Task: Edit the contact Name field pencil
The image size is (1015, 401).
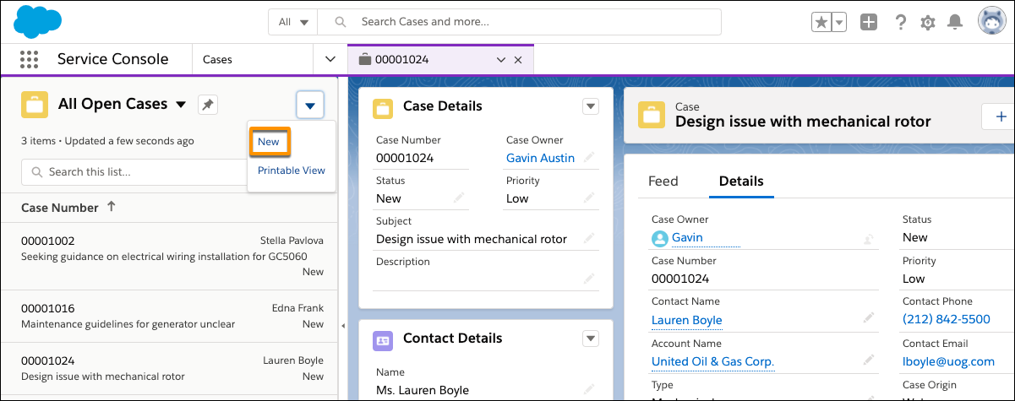Action: coord(589,390)
